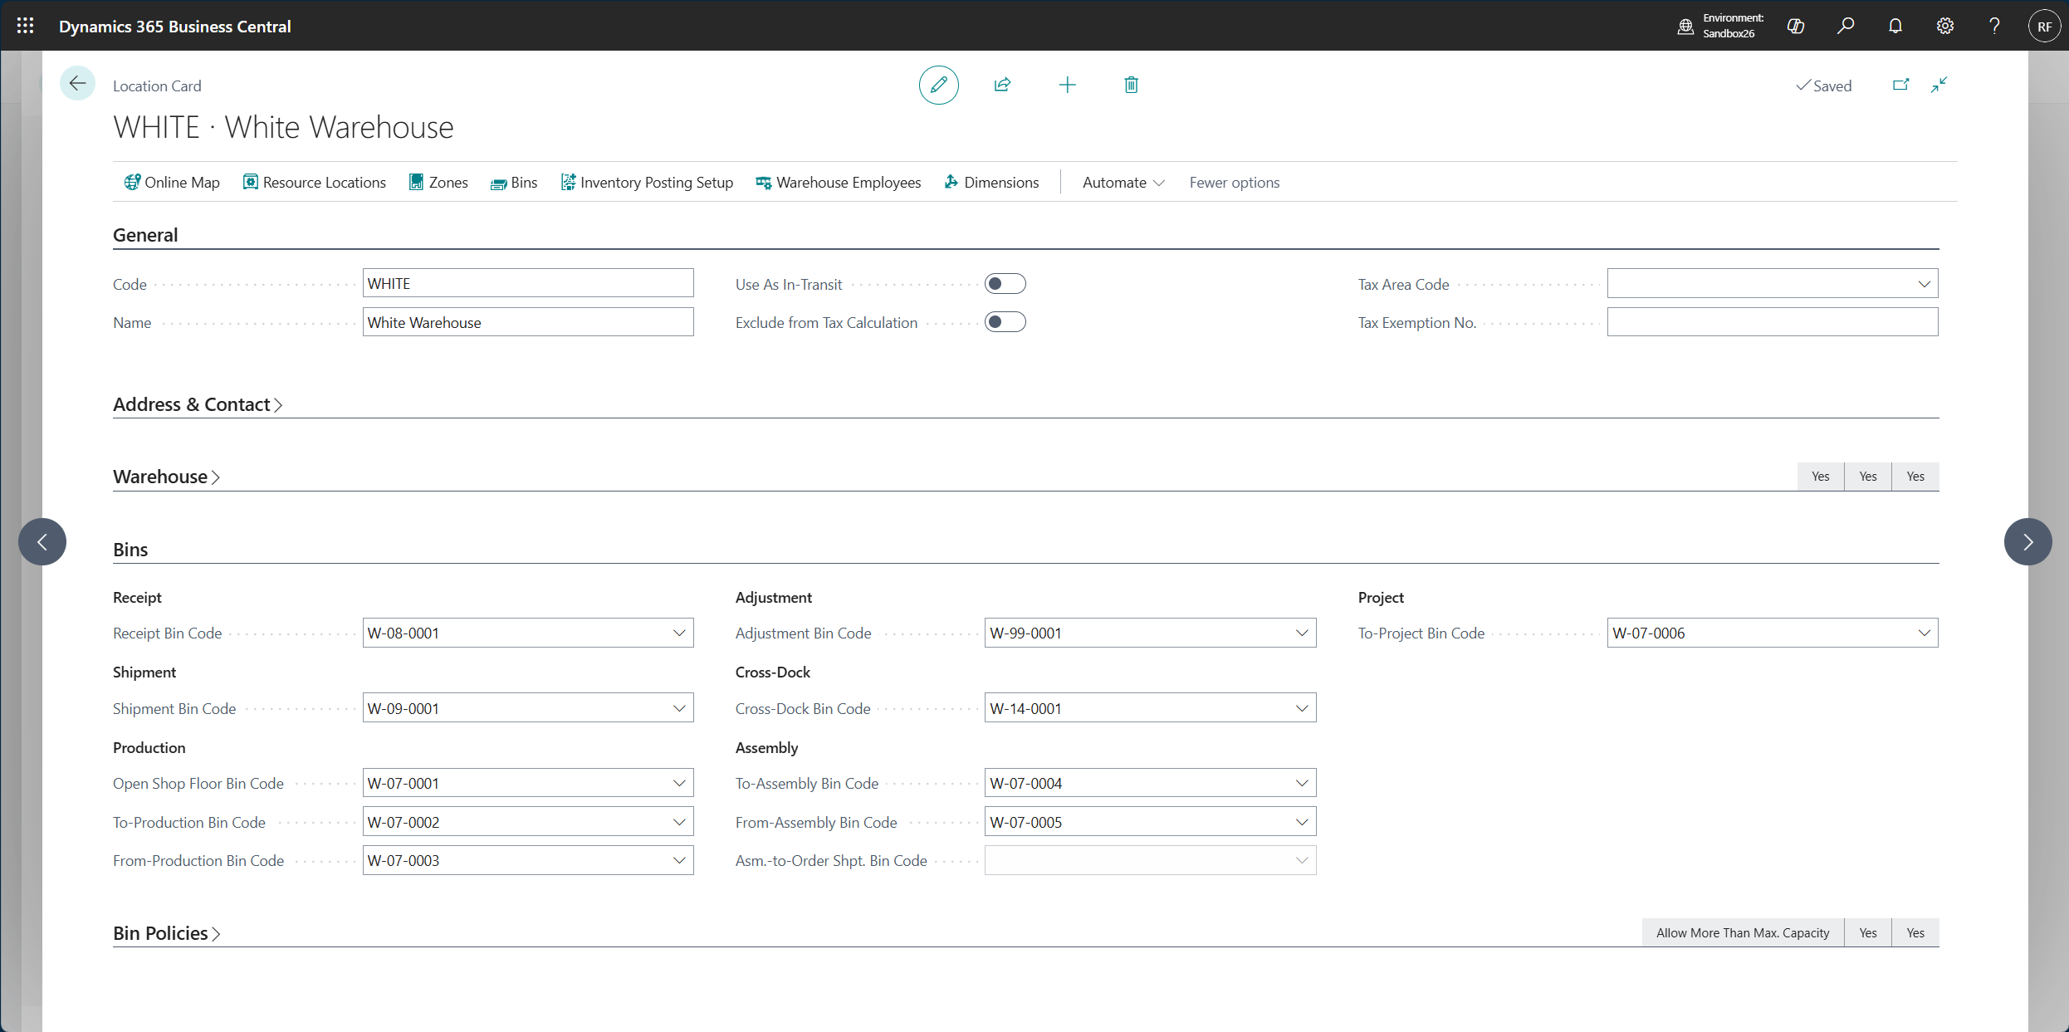Expand the Warehouse section
The height and width of the screenshot is (1032, 2069).
tap(166, 477)
